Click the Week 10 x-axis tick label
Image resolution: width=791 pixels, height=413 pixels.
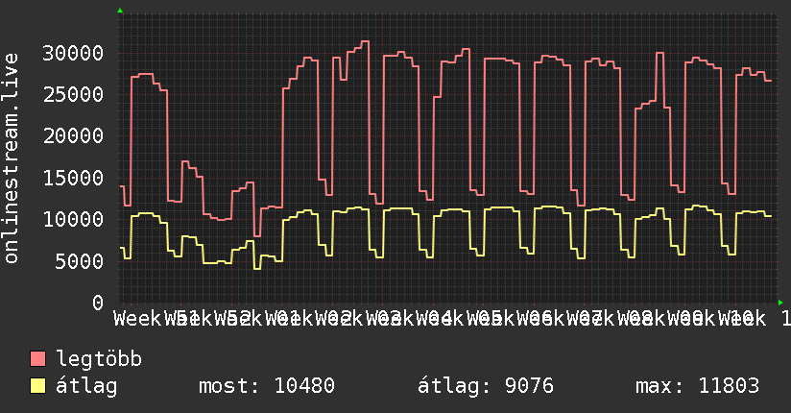(711, 319)
